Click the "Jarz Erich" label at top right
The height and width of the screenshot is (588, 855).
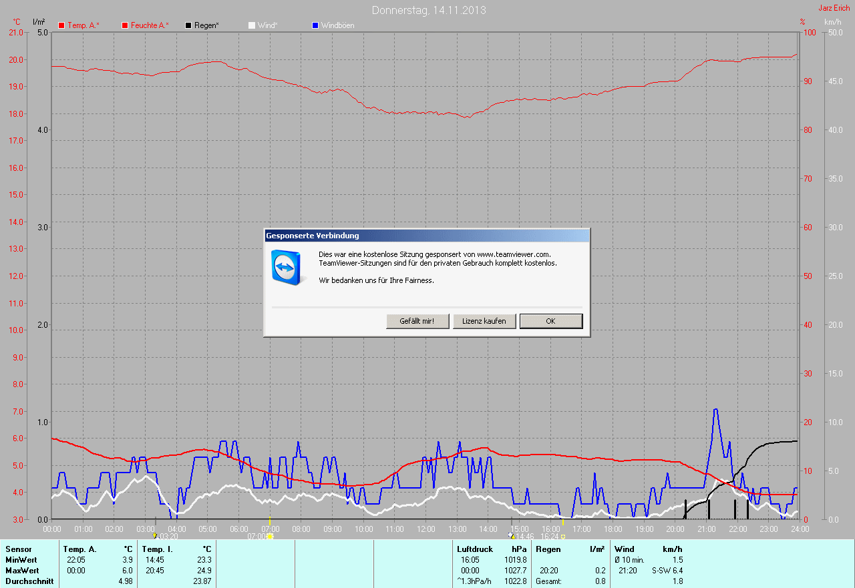tap(834, 8)
